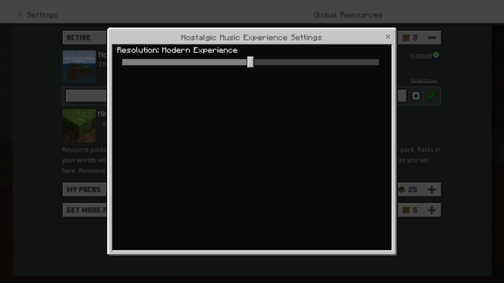This screenshot has height=283, width=504.
Task: Open pack settings gear icon
Action: (x=416, y=96)
